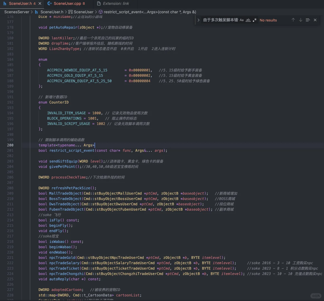Click autoReply function name
The height and width of the screenshot is (301, 324).
[x=59, y=279]
